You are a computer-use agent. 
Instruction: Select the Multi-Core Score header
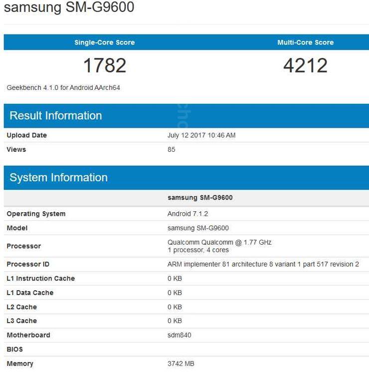coord(305,42)
